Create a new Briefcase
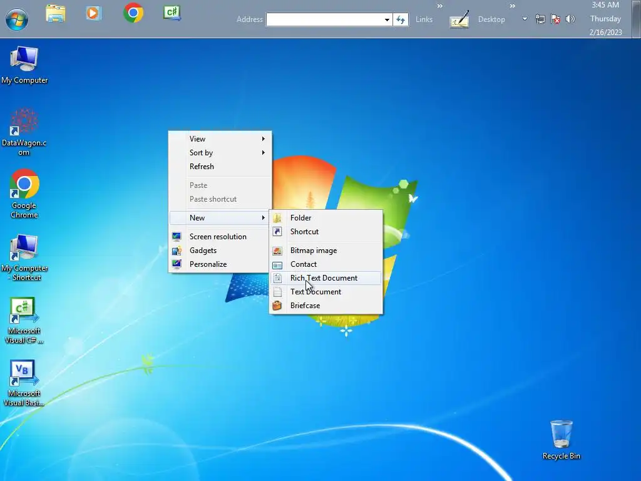The height and width of the screenshot is (481, 641). (326, 306)
